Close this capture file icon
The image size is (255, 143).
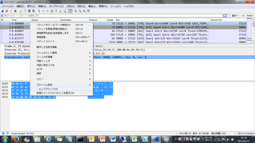point(29,11)
